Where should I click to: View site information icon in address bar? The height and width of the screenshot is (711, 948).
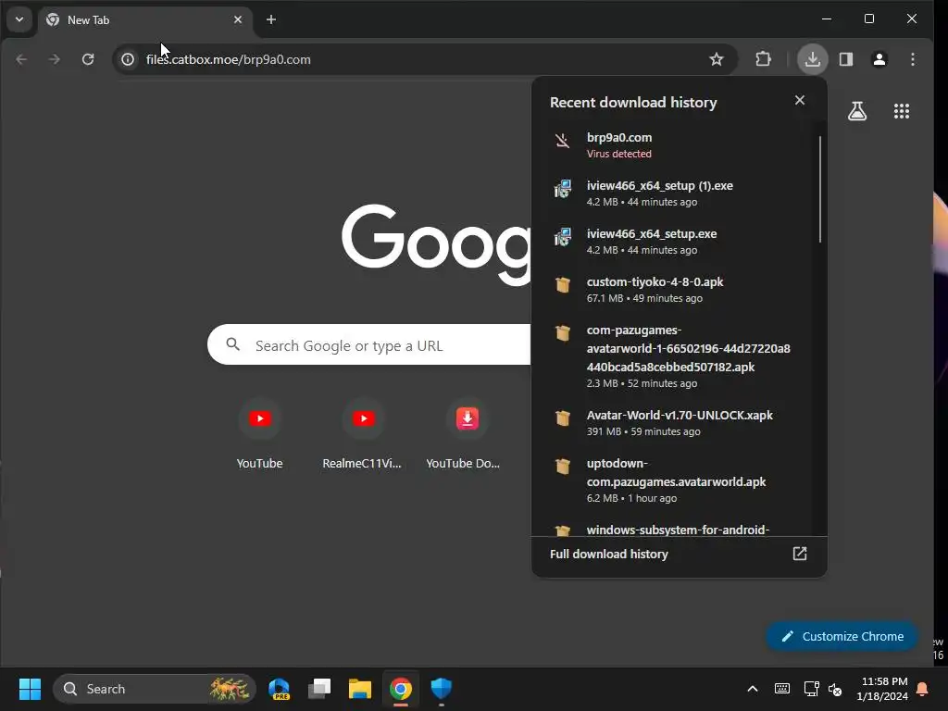[128, 59]
